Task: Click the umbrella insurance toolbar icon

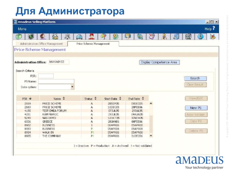Action: point(104,37)
